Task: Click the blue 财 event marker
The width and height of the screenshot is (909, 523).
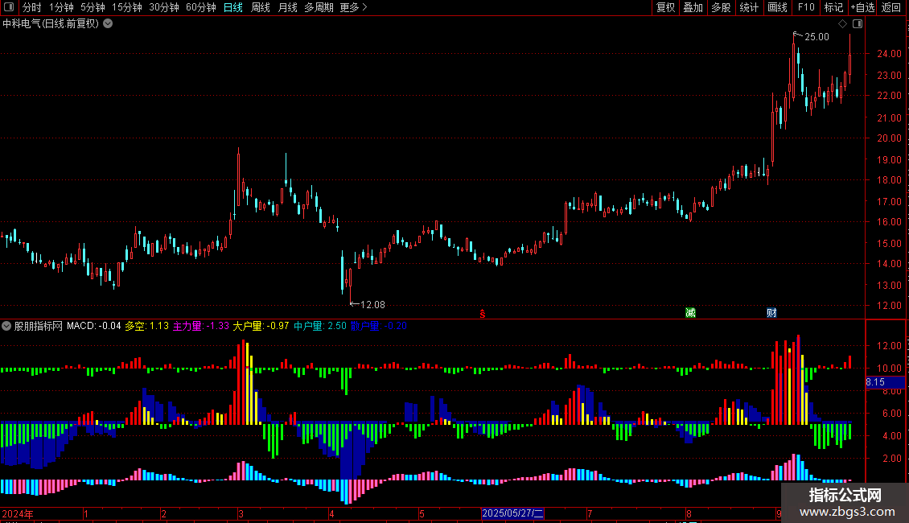Action: [771, 313]
